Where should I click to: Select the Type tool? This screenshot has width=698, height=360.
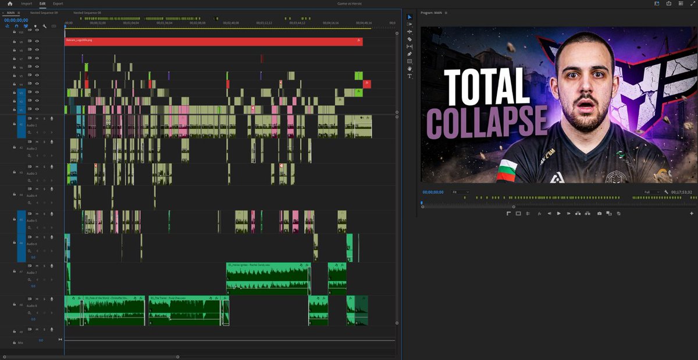click(x=409, y=76)
